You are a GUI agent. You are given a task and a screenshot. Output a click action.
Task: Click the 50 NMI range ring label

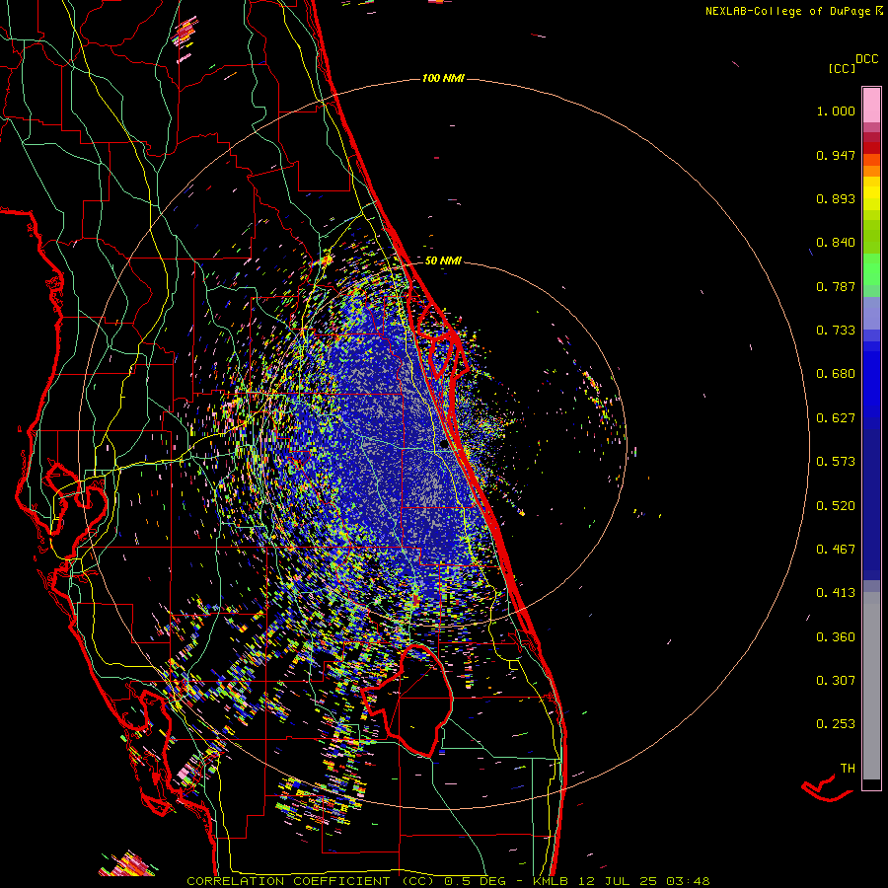coord(443,261)
